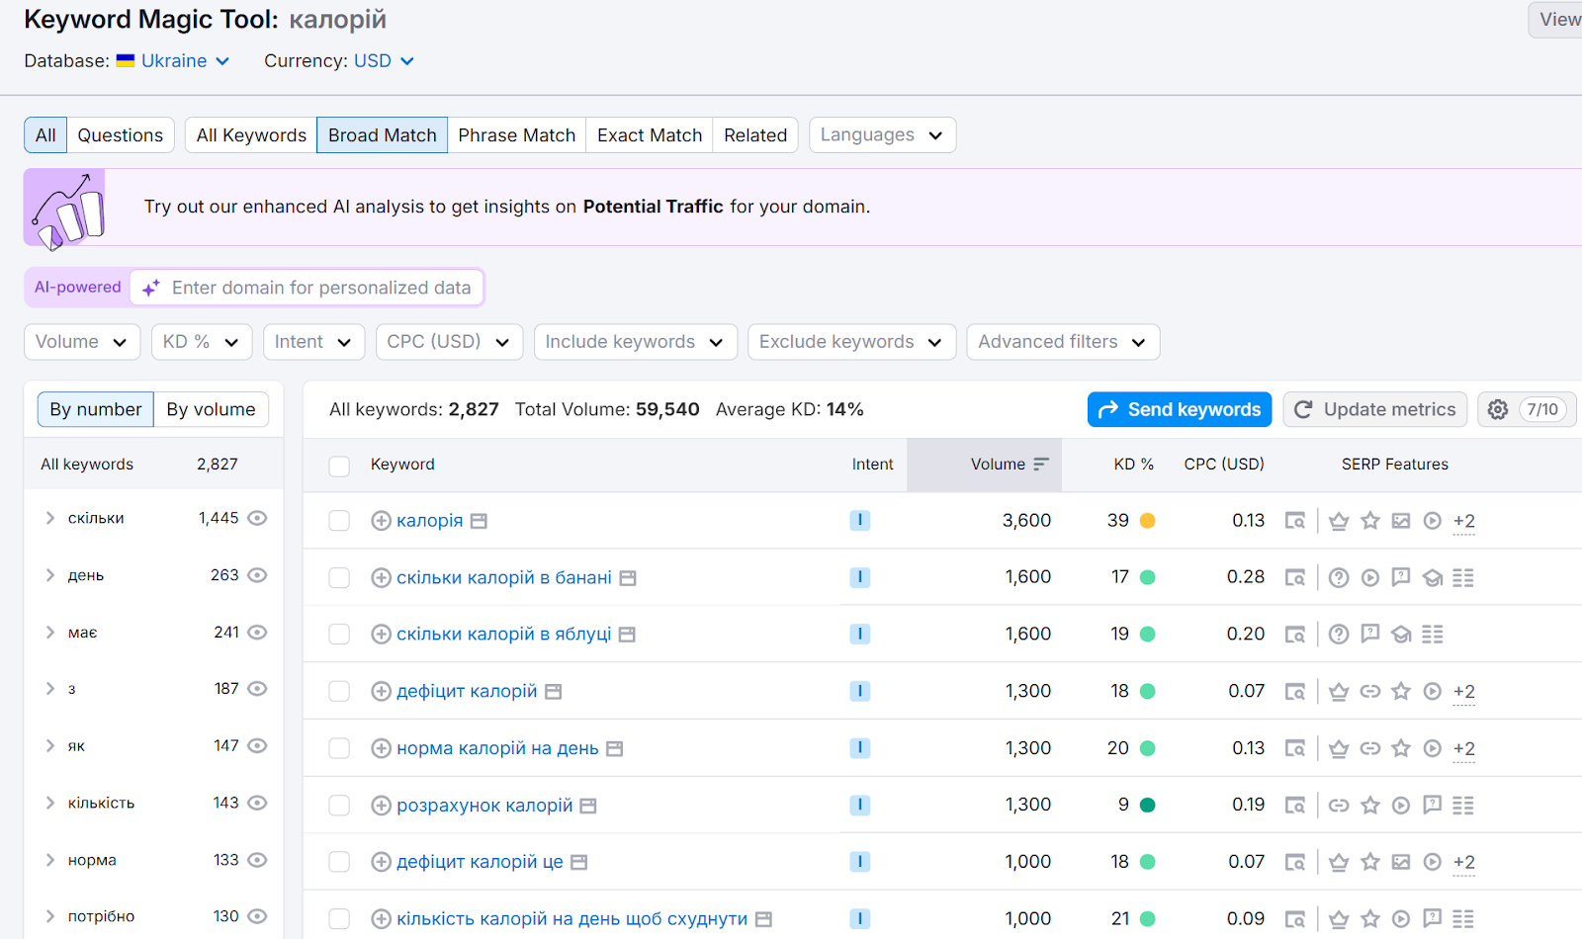Select all keywords header checkbox
This screenshot has width=1582, height=939.
[339, 466]
